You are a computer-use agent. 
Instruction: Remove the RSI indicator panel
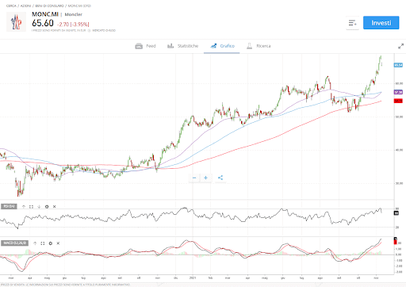click(x=55, y=207)
